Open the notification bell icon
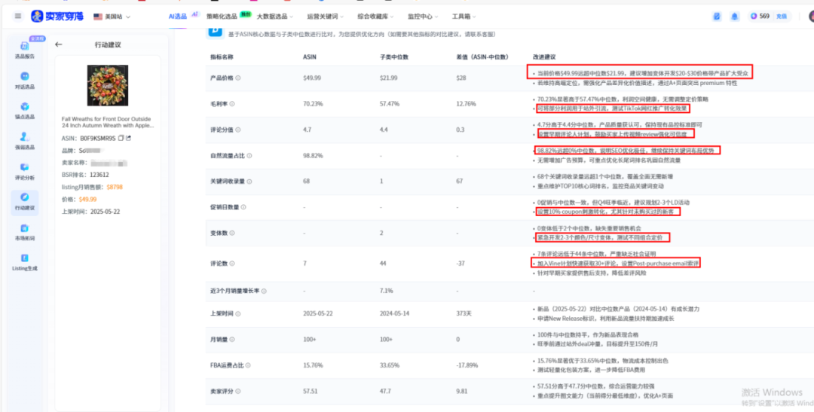This screenshot has height=412, width=814. pos(735,16)
